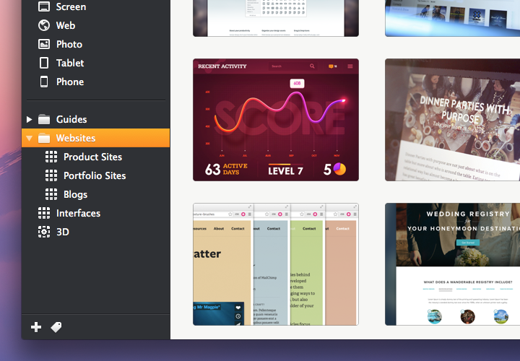Select the Web category label

pos(66,25)
